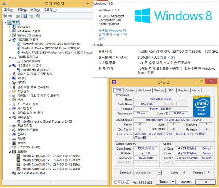Select Realtek RTL8723BS Wireless LAN device
The width and height of the screenshot is (219, 188).
(57, 53)
